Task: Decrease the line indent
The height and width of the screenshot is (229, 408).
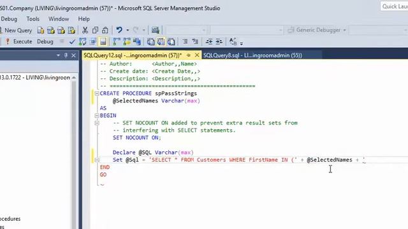Action: pos(209,41)
